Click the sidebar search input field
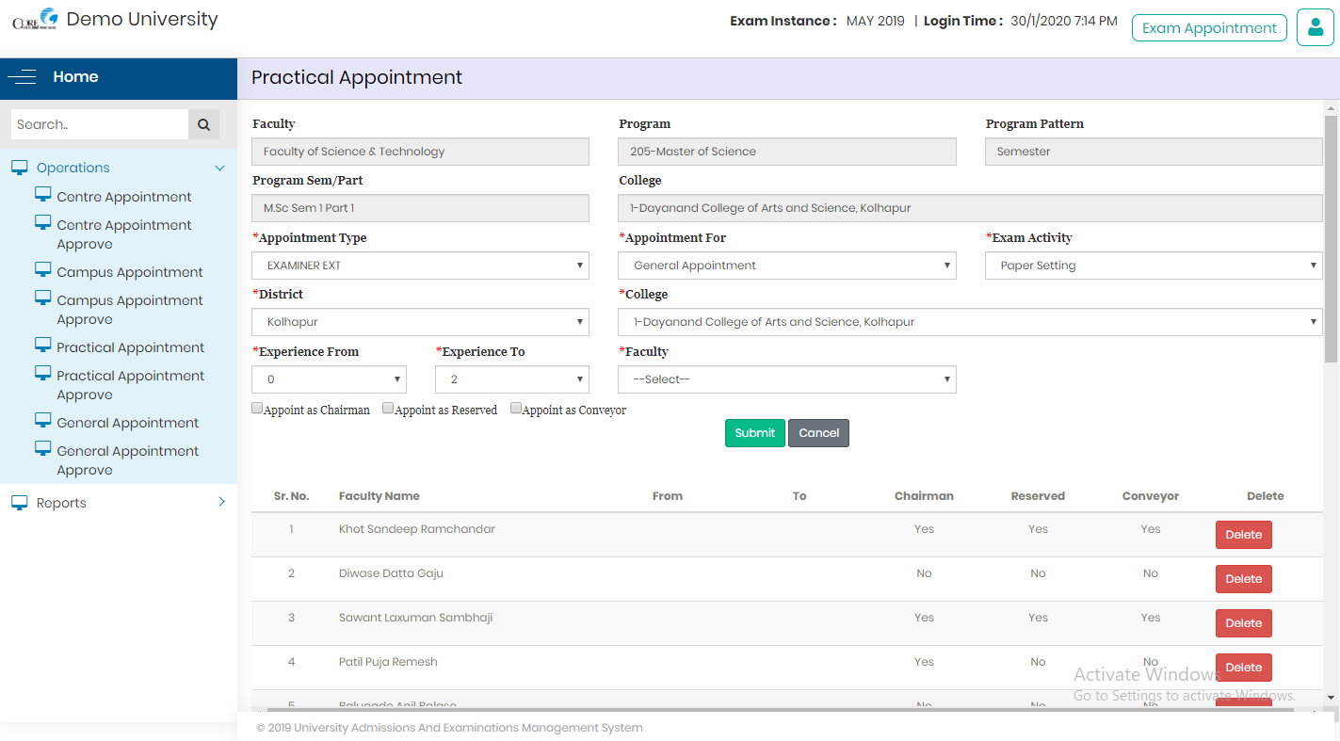The image size is (1340, 741). tap(99, 124)
